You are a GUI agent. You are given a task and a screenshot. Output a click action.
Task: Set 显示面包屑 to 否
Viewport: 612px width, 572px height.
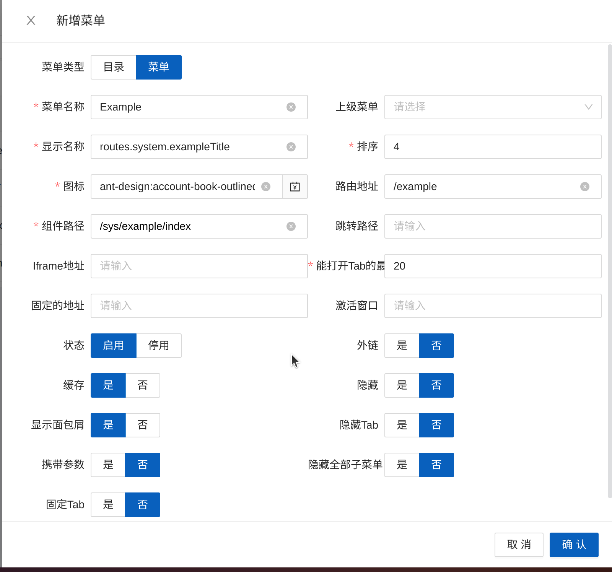(x=143, y=425)
